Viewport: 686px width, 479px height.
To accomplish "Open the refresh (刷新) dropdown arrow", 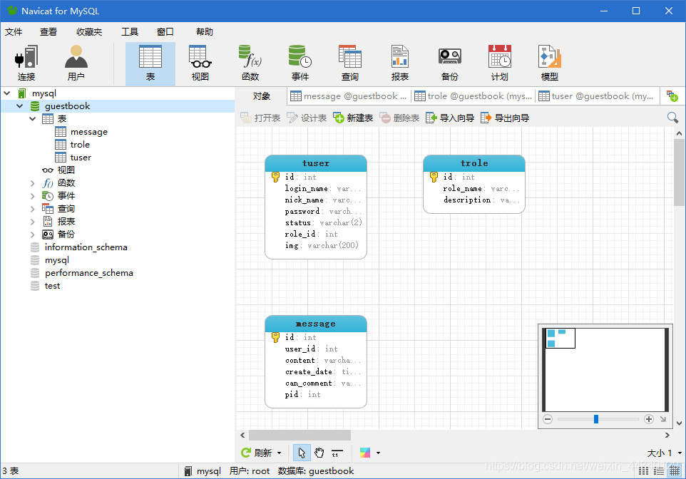I will point(279,453).
